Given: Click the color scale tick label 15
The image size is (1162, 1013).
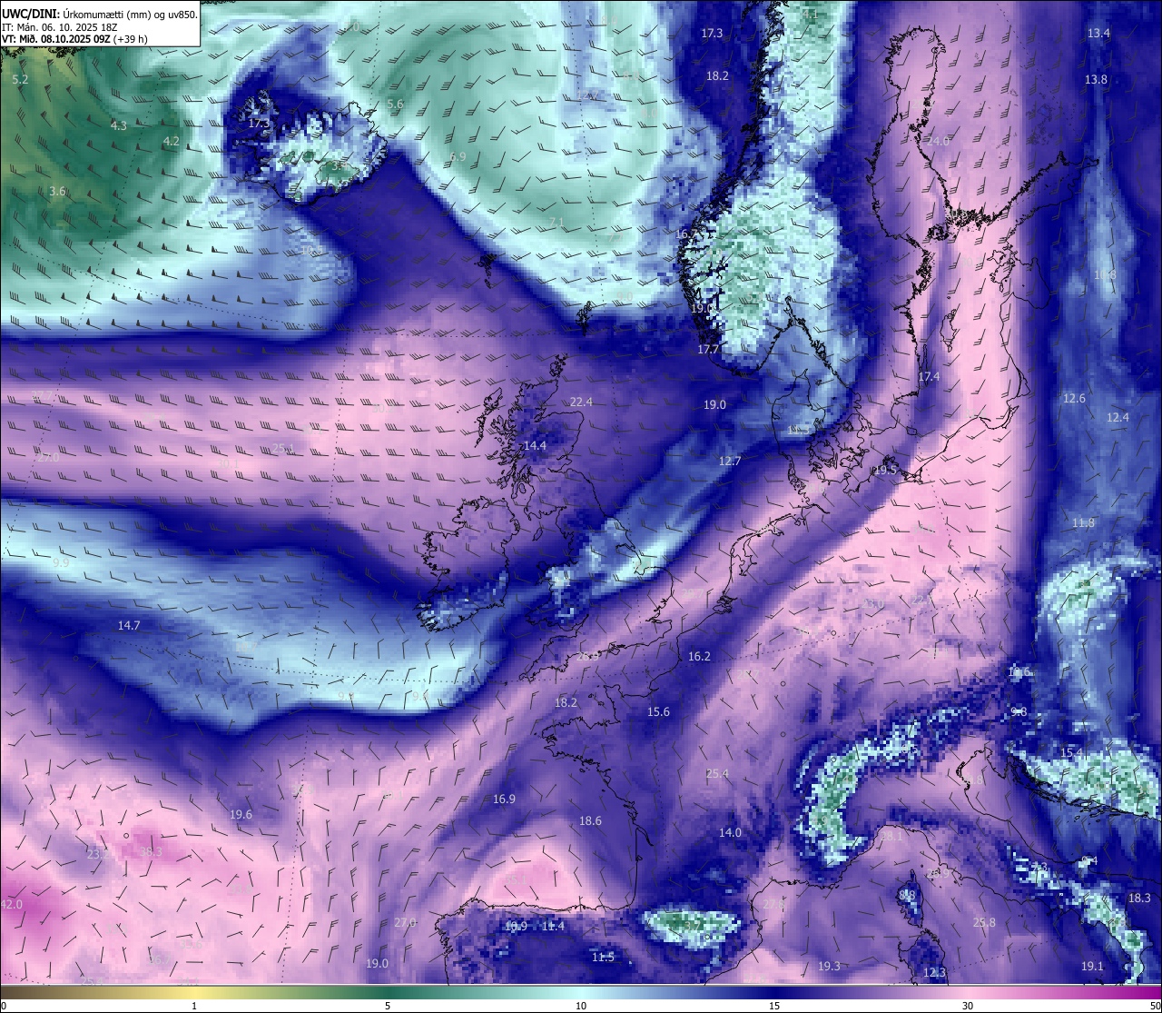Looking at the screenshot, I should coord(774,1006).
